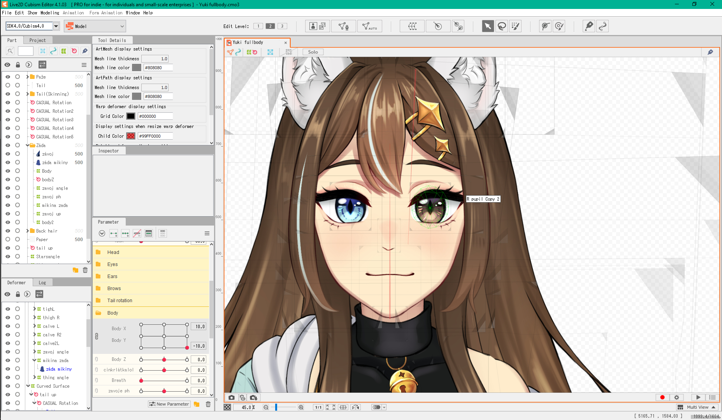The width and height of the screenshot is (722, 420).
Task: Click the ArtMesh Mesh line thickness field
Action: tap(155, 59)
